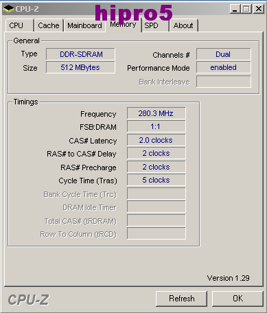Image resolution: width=267 pixels, height=313 pixels.
Task: Click the empty Total CAS# (tRDRAM) field
Action: [x=156, y=220]
